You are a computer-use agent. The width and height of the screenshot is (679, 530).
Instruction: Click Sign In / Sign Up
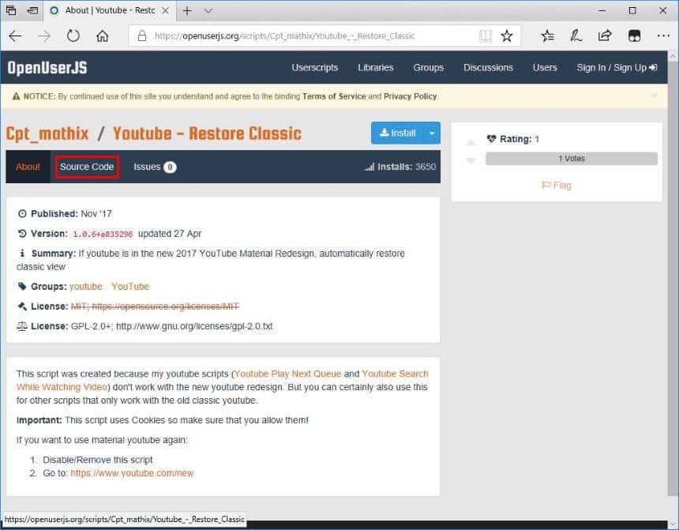point(617,68)
